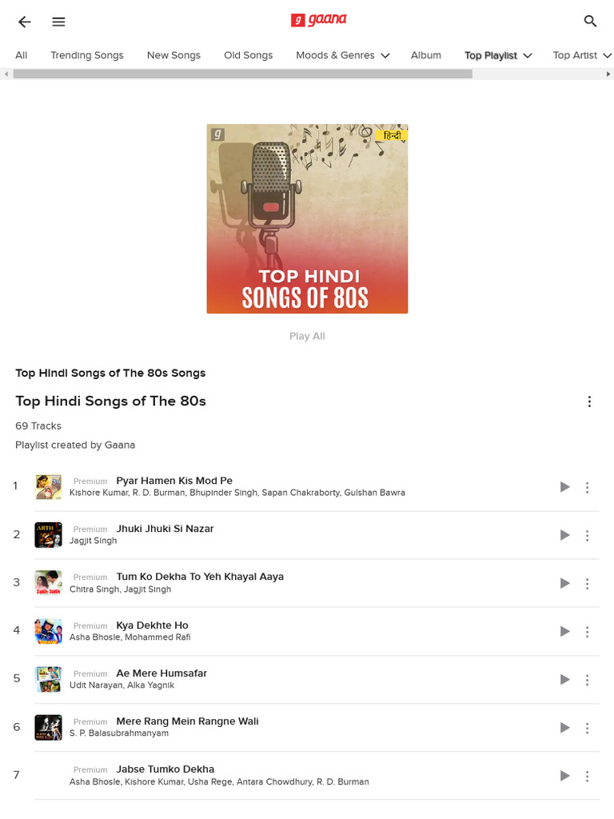
Task: Click the Gaana logo
Action: [318, 20]
